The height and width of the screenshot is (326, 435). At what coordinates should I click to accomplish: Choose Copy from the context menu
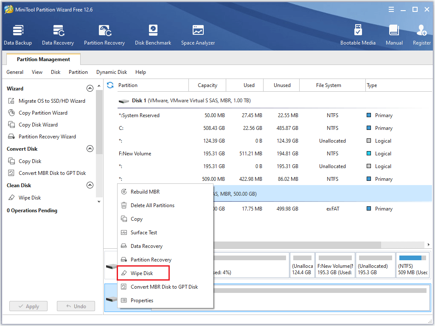pos(166,219)
